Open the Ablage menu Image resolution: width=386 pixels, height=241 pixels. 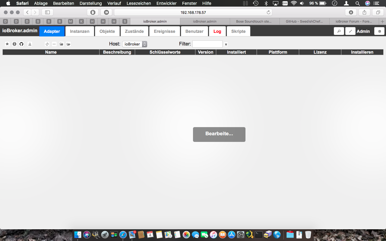point(41,3)
